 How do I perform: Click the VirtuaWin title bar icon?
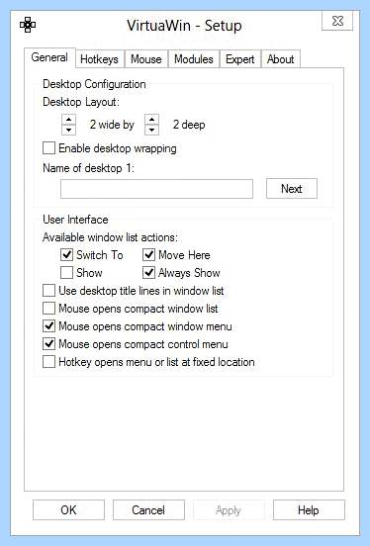28,25
